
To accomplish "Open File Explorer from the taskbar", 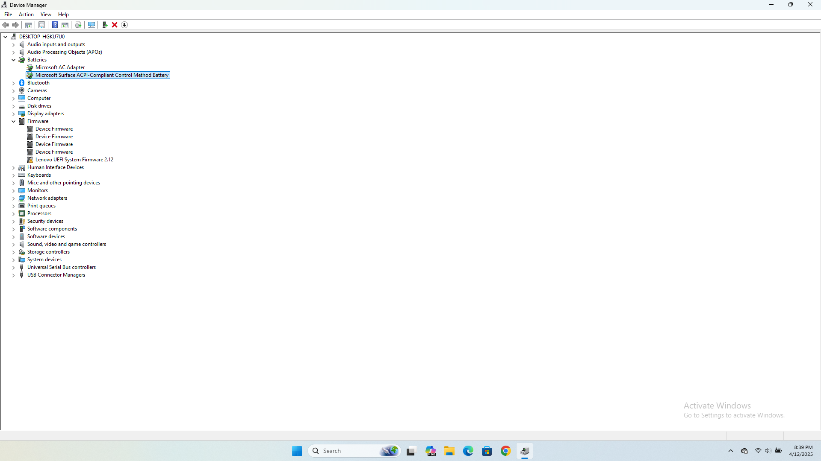I will (x=449, y=451).
